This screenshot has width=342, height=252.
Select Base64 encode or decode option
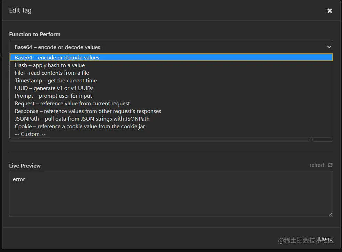(x=57, y=58)
